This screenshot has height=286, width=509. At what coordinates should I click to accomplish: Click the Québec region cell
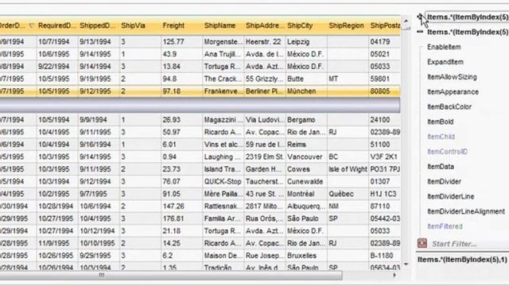click(x=348, y=194)
